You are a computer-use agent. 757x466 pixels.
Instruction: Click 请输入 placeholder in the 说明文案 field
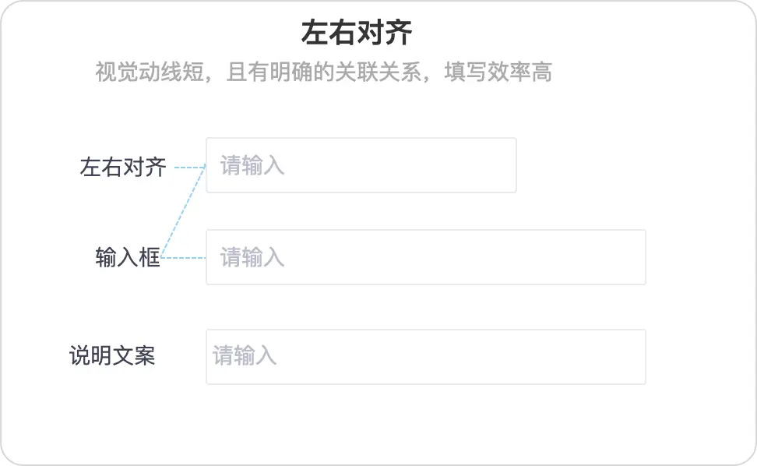pos(245,355)
